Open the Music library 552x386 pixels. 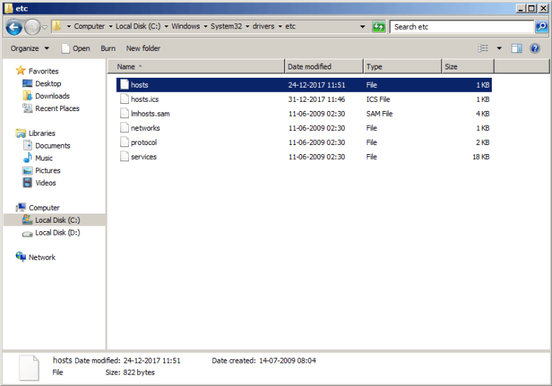point(44,158)
